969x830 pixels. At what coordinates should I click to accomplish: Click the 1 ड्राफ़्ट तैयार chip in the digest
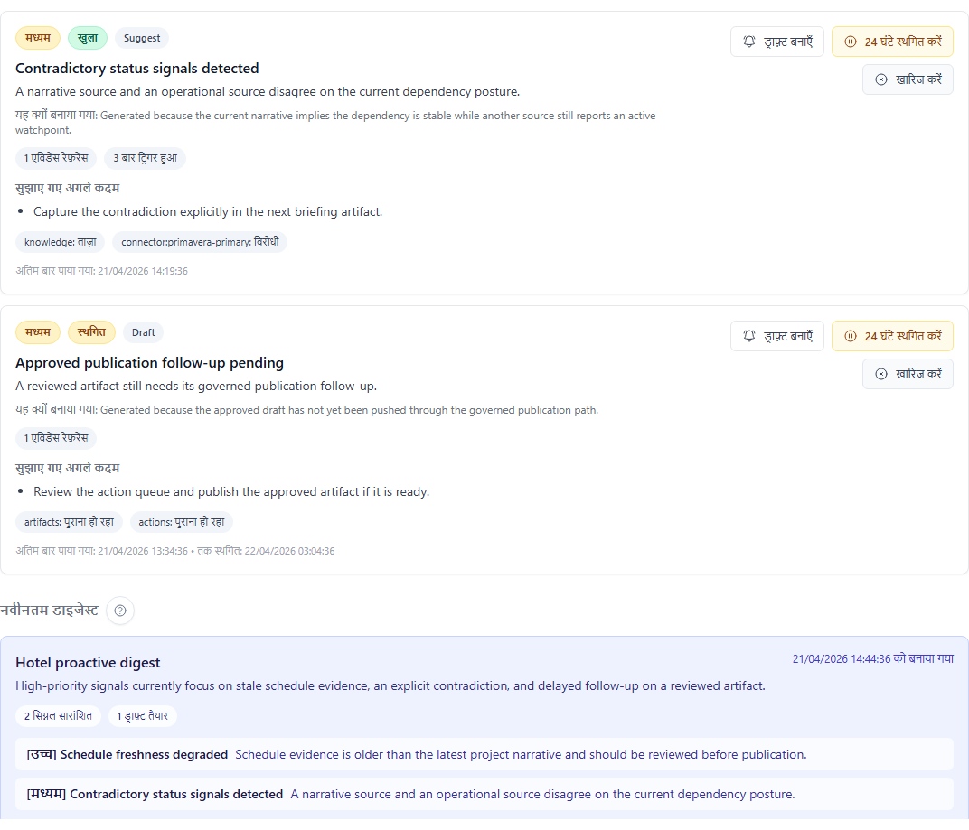coord(143,716)
